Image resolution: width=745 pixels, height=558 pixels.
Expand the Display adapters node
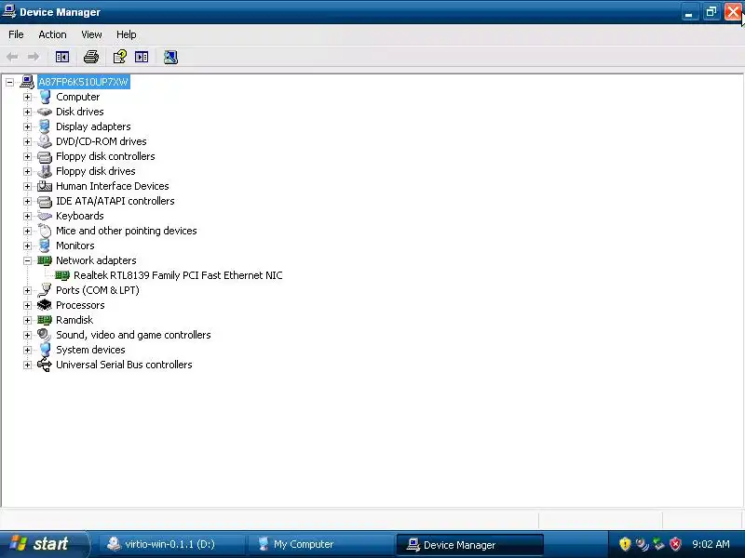27,126
